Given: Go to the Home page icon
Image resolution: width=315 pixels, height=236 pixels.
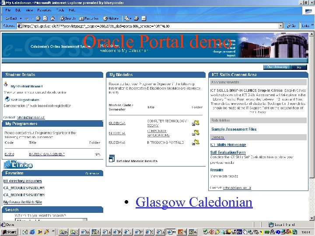Looking at the screenshot, I should coord(52,18).
